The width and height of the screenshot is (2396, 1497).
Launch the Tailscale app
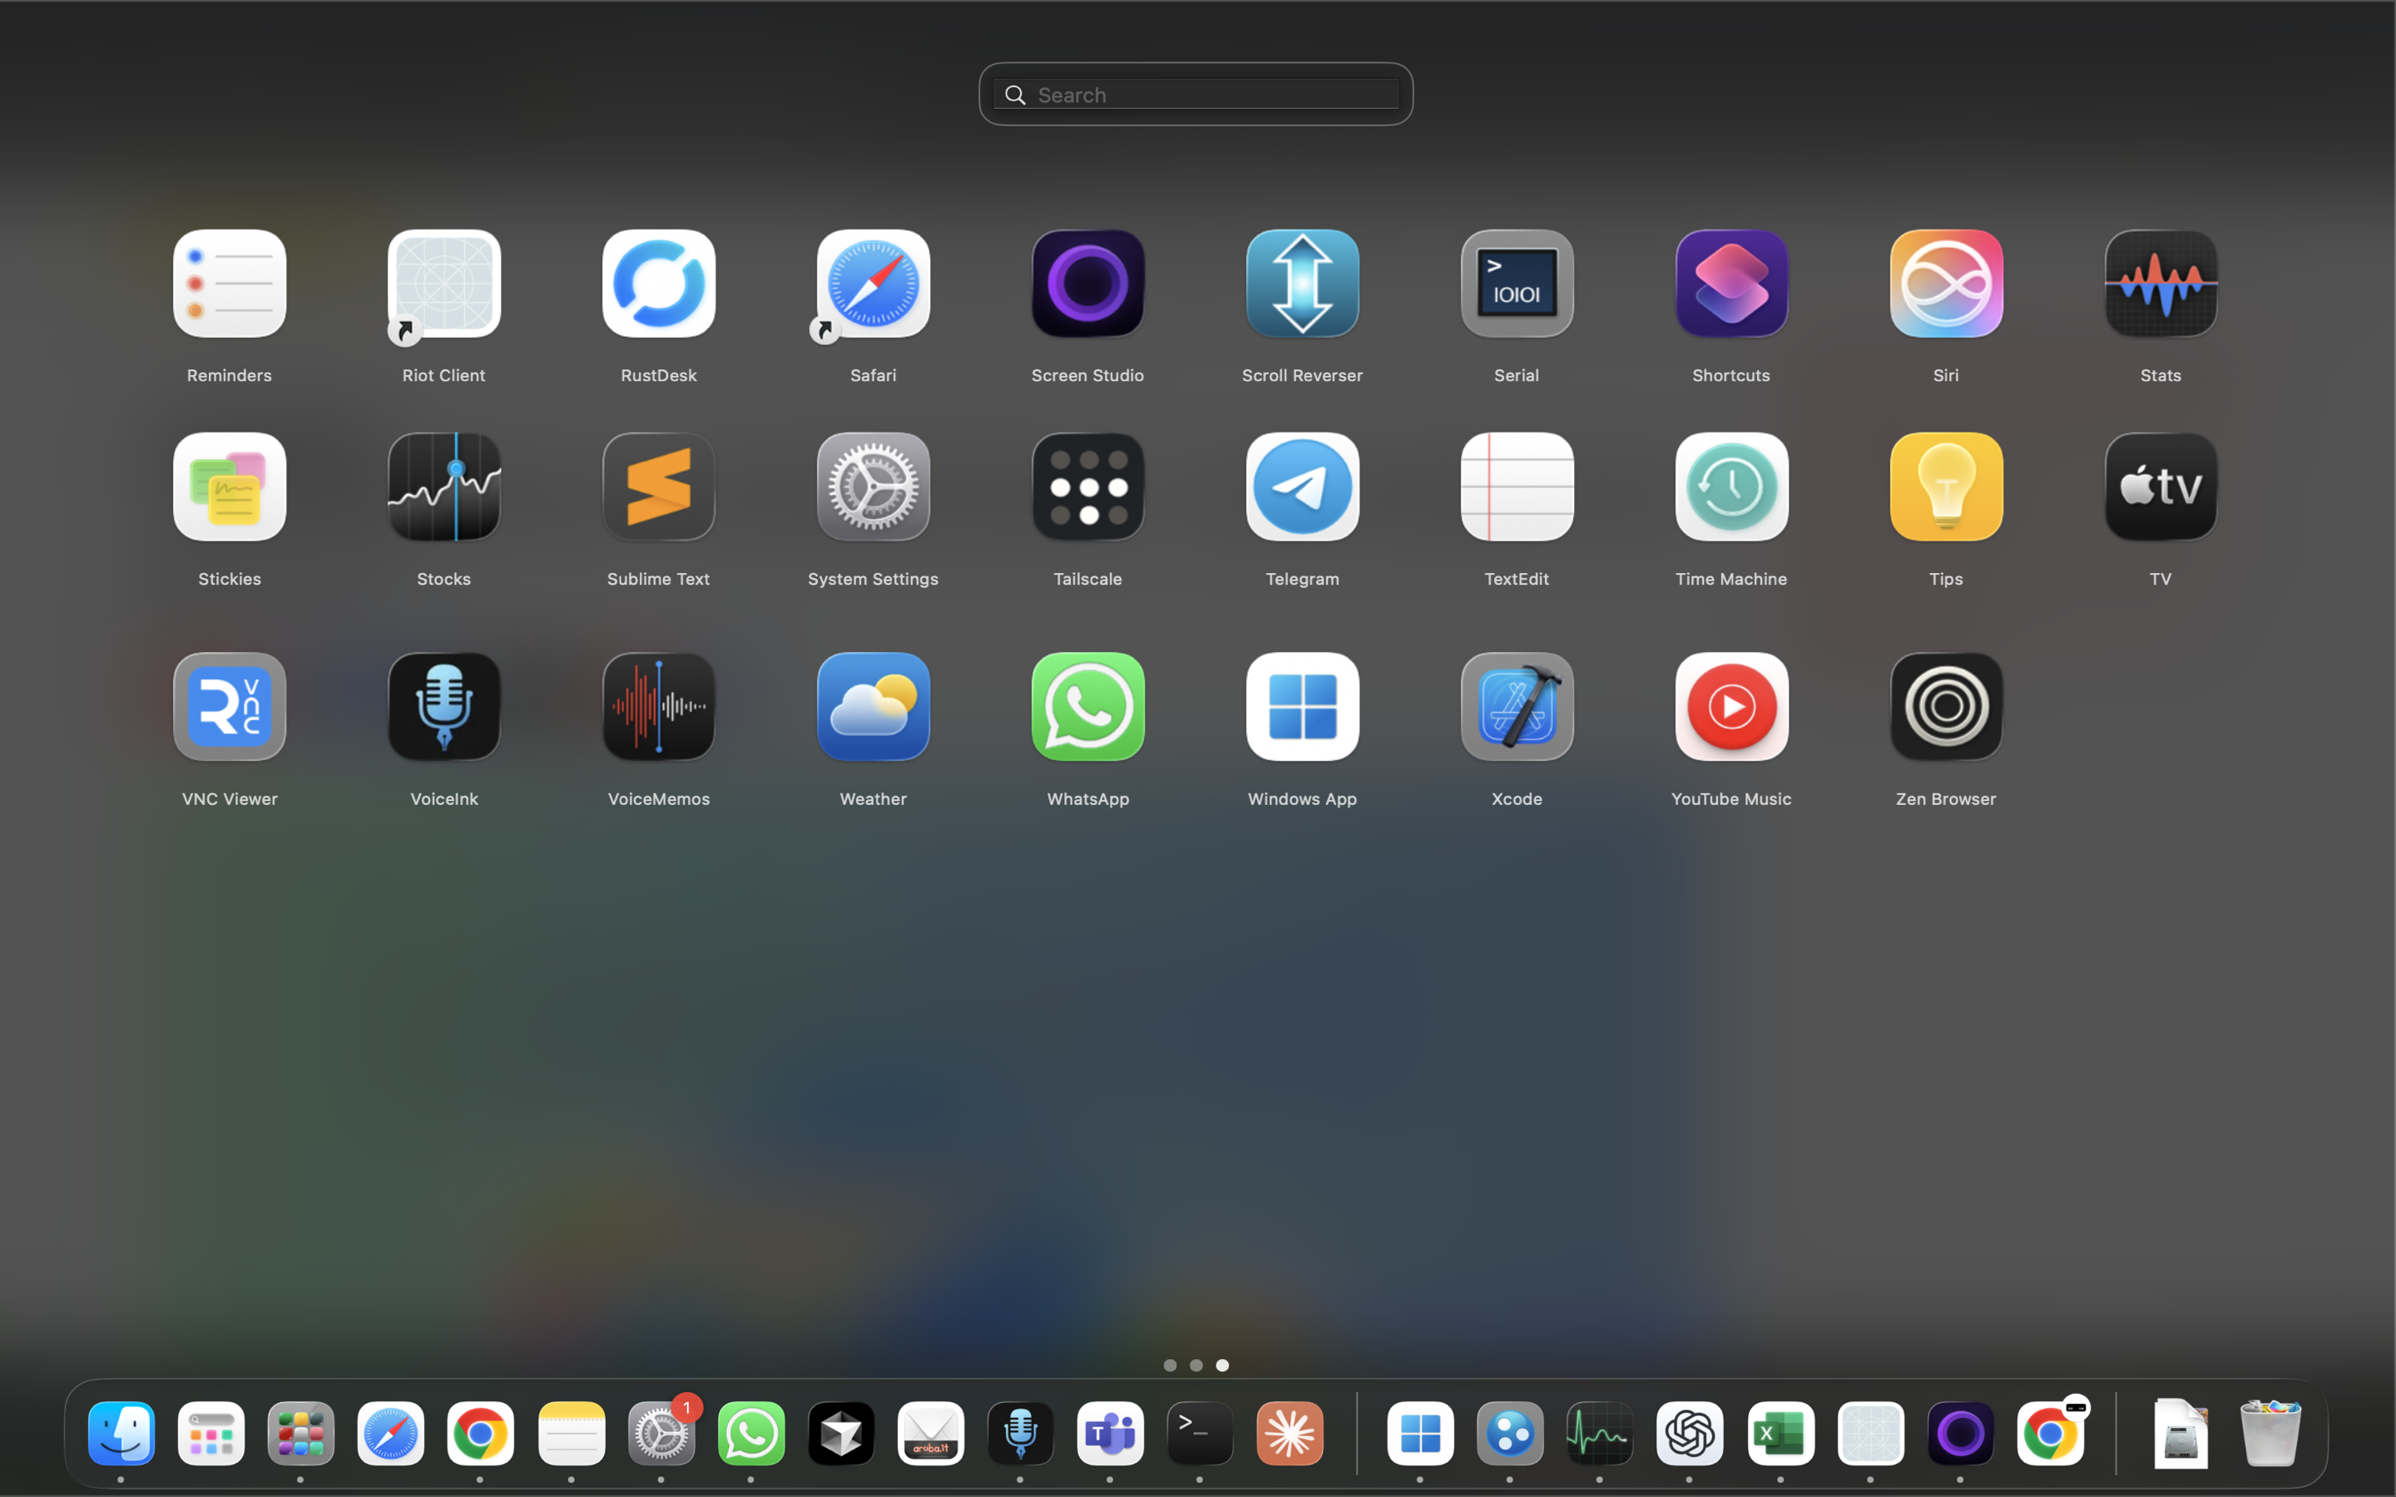pyautogui.click(x=1088, y=487)
